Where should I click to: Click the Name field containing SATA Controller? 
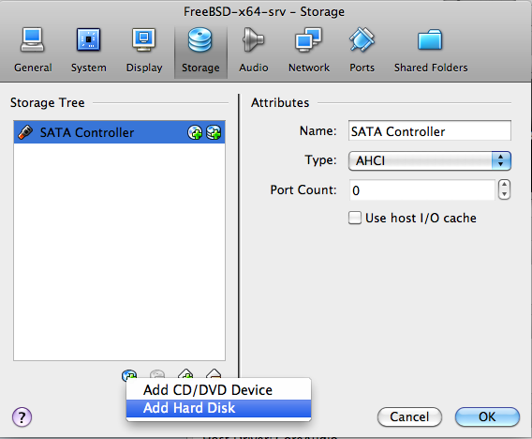pos(430,130)
